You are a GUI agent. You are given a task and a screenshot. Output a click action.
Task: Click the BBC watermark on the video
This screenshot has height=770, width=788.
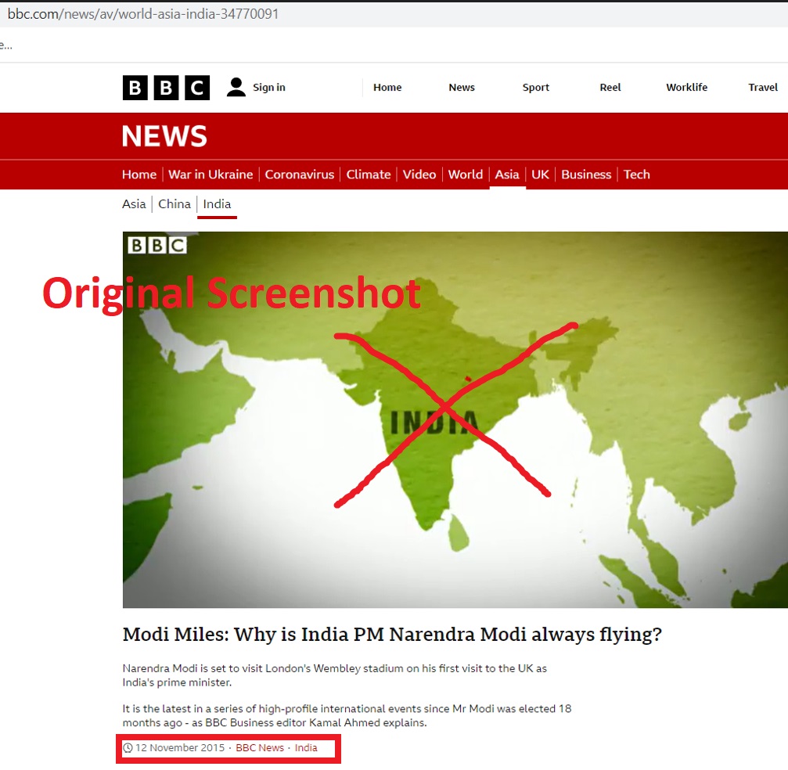[x=157, y=245]
